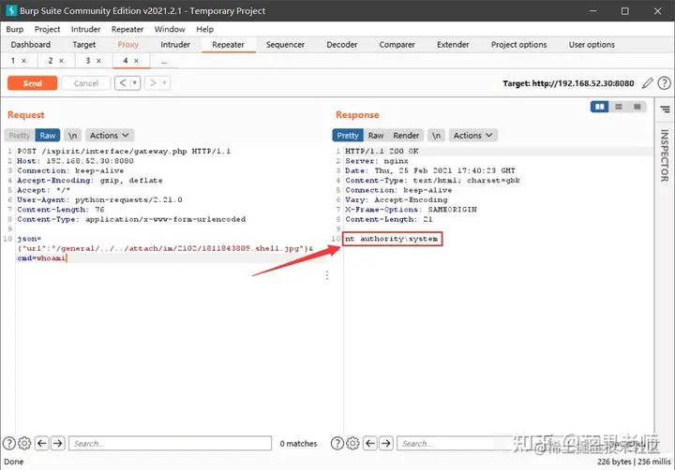
Task: Close Repeater tab 2
Action: pyautogui.click(x=61, y=61)
